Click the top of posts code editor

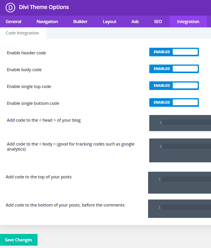click(x=179, y=183)
